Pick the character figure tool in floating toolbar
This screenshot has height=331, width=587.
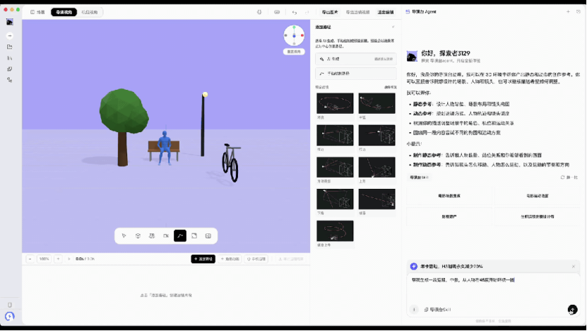click(152, 236)
